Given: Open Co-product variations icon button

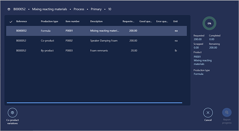Looking at the screenshot, I should 13,112.
